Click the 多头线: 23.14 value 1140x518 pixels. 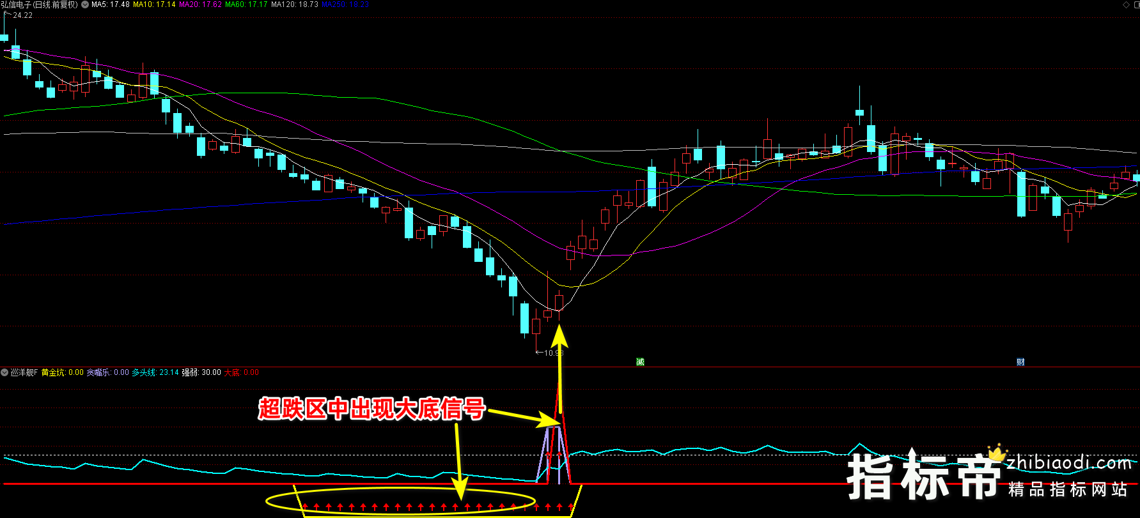155,372
